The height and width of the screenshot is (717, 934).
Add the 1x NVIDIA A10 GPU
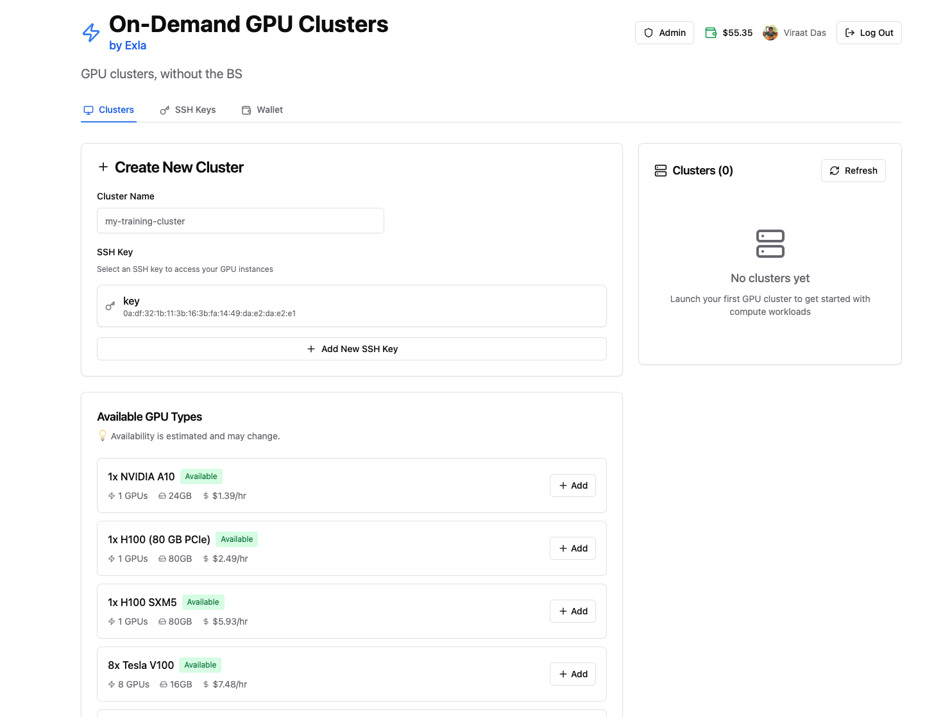coord(573,485)
